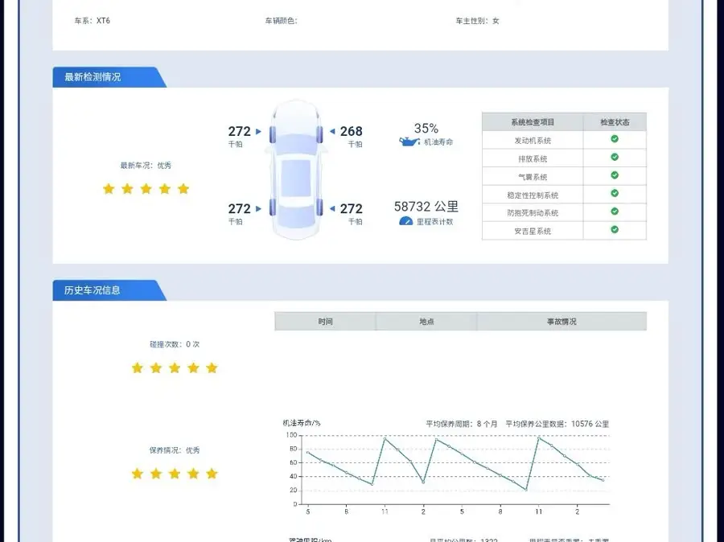Click the odometer gauge icon beside 里程表计数
The width and height of the screenshot is (724, 542).
pyautogui.click(x=405, y=221)
